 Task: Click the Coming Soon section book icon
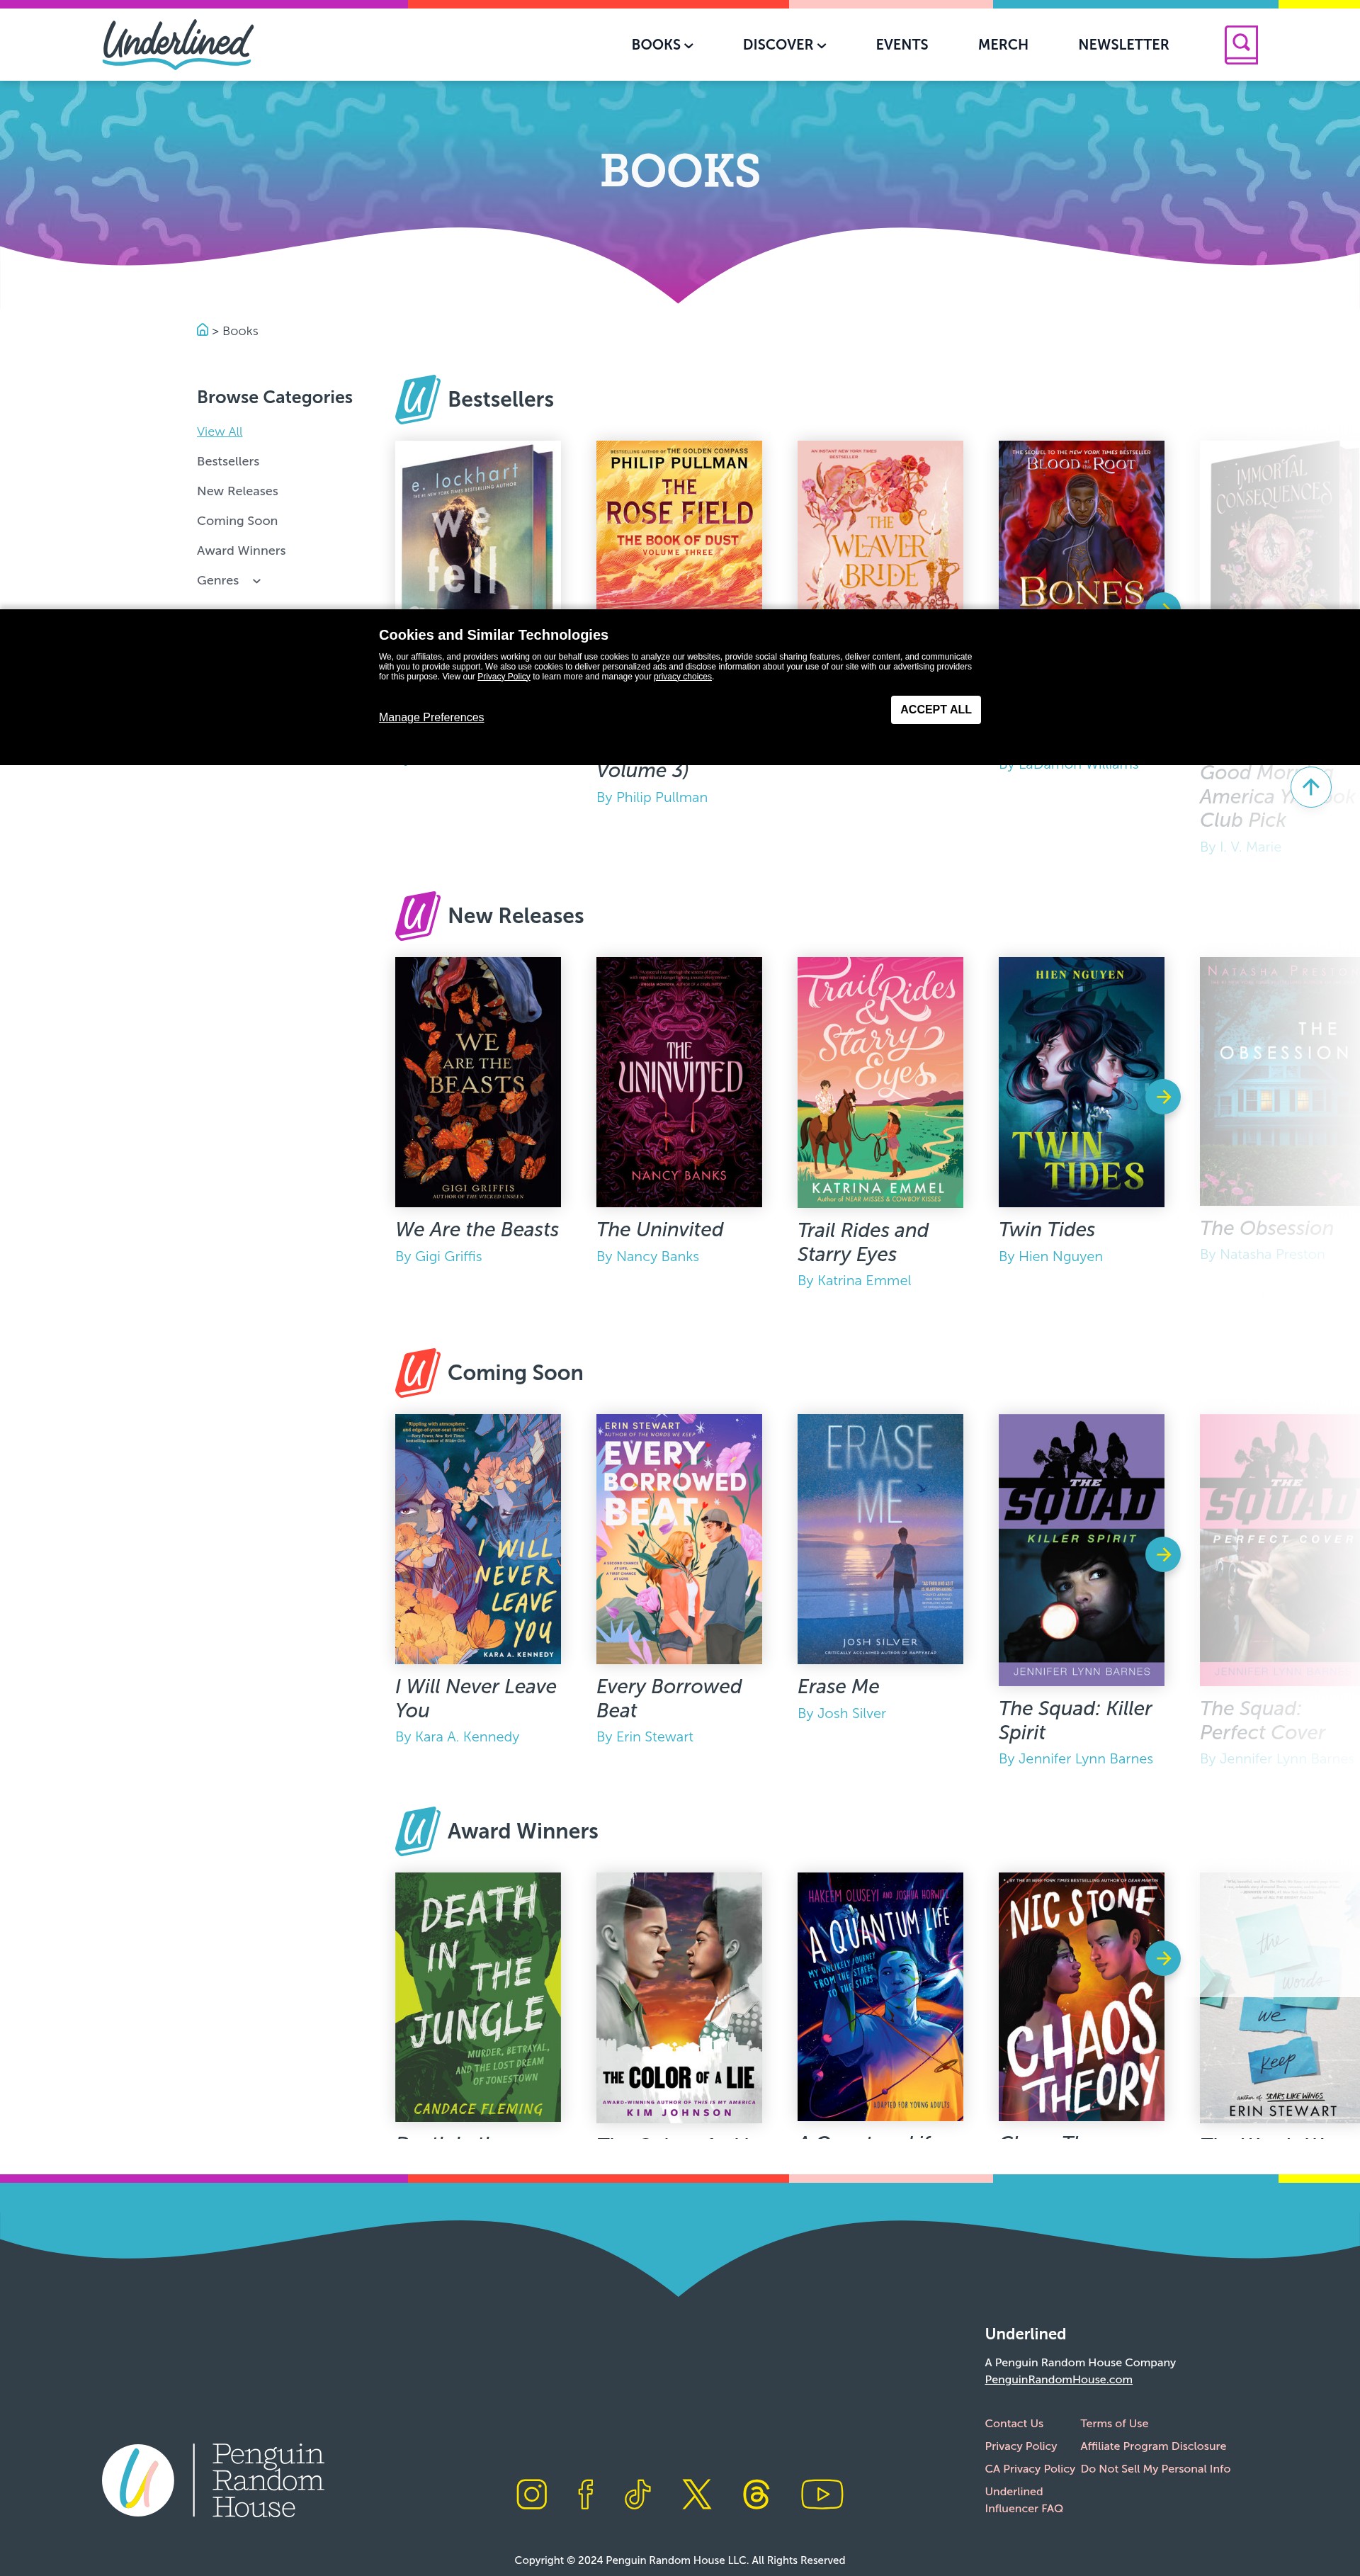coord(417,1372)
